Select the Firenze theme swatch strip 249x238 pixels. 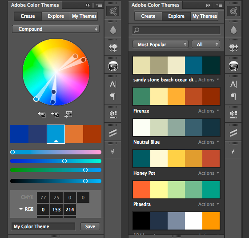pos(176,96)
